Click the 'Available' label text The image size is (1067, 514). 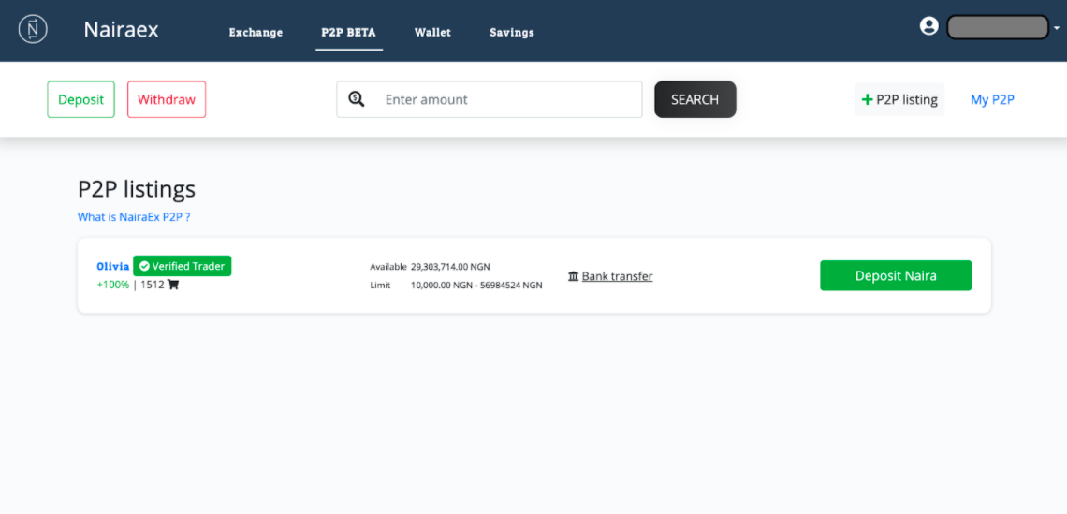point(387,267)
